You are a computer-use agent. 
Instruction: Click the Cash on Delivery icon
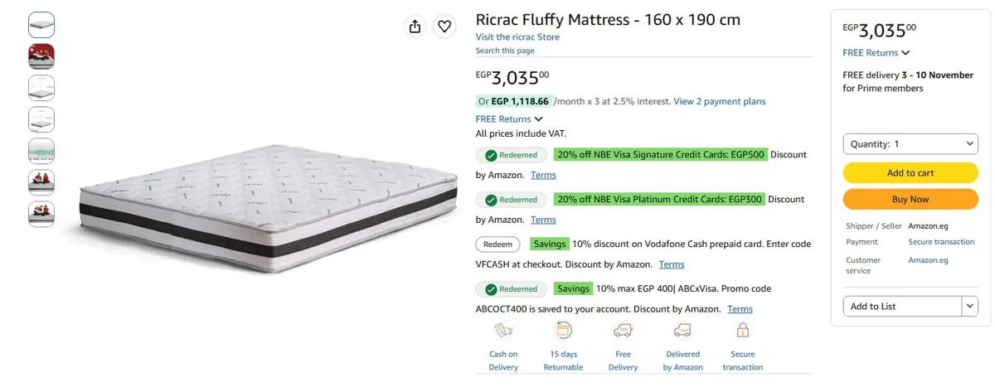(503, 331)
